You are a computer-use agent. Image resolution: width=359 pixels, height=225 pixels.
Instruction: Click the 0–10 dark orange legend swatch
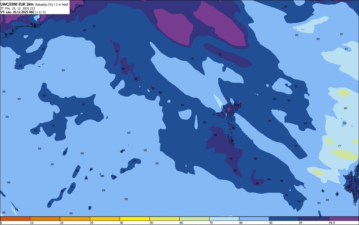[15, 219]
